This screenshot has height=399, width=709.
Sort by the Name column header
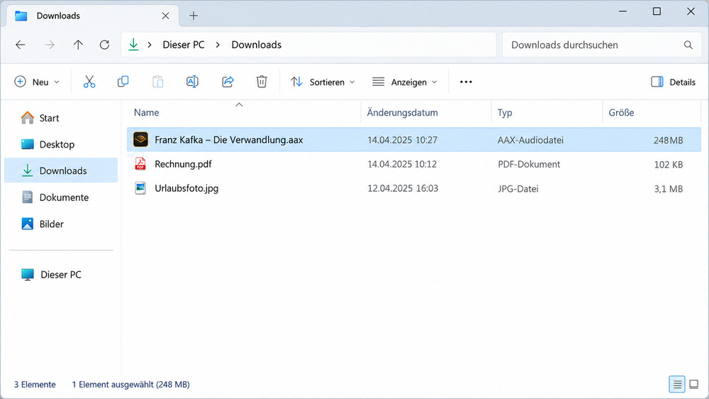pyautogui.click(x=147, y=112)
